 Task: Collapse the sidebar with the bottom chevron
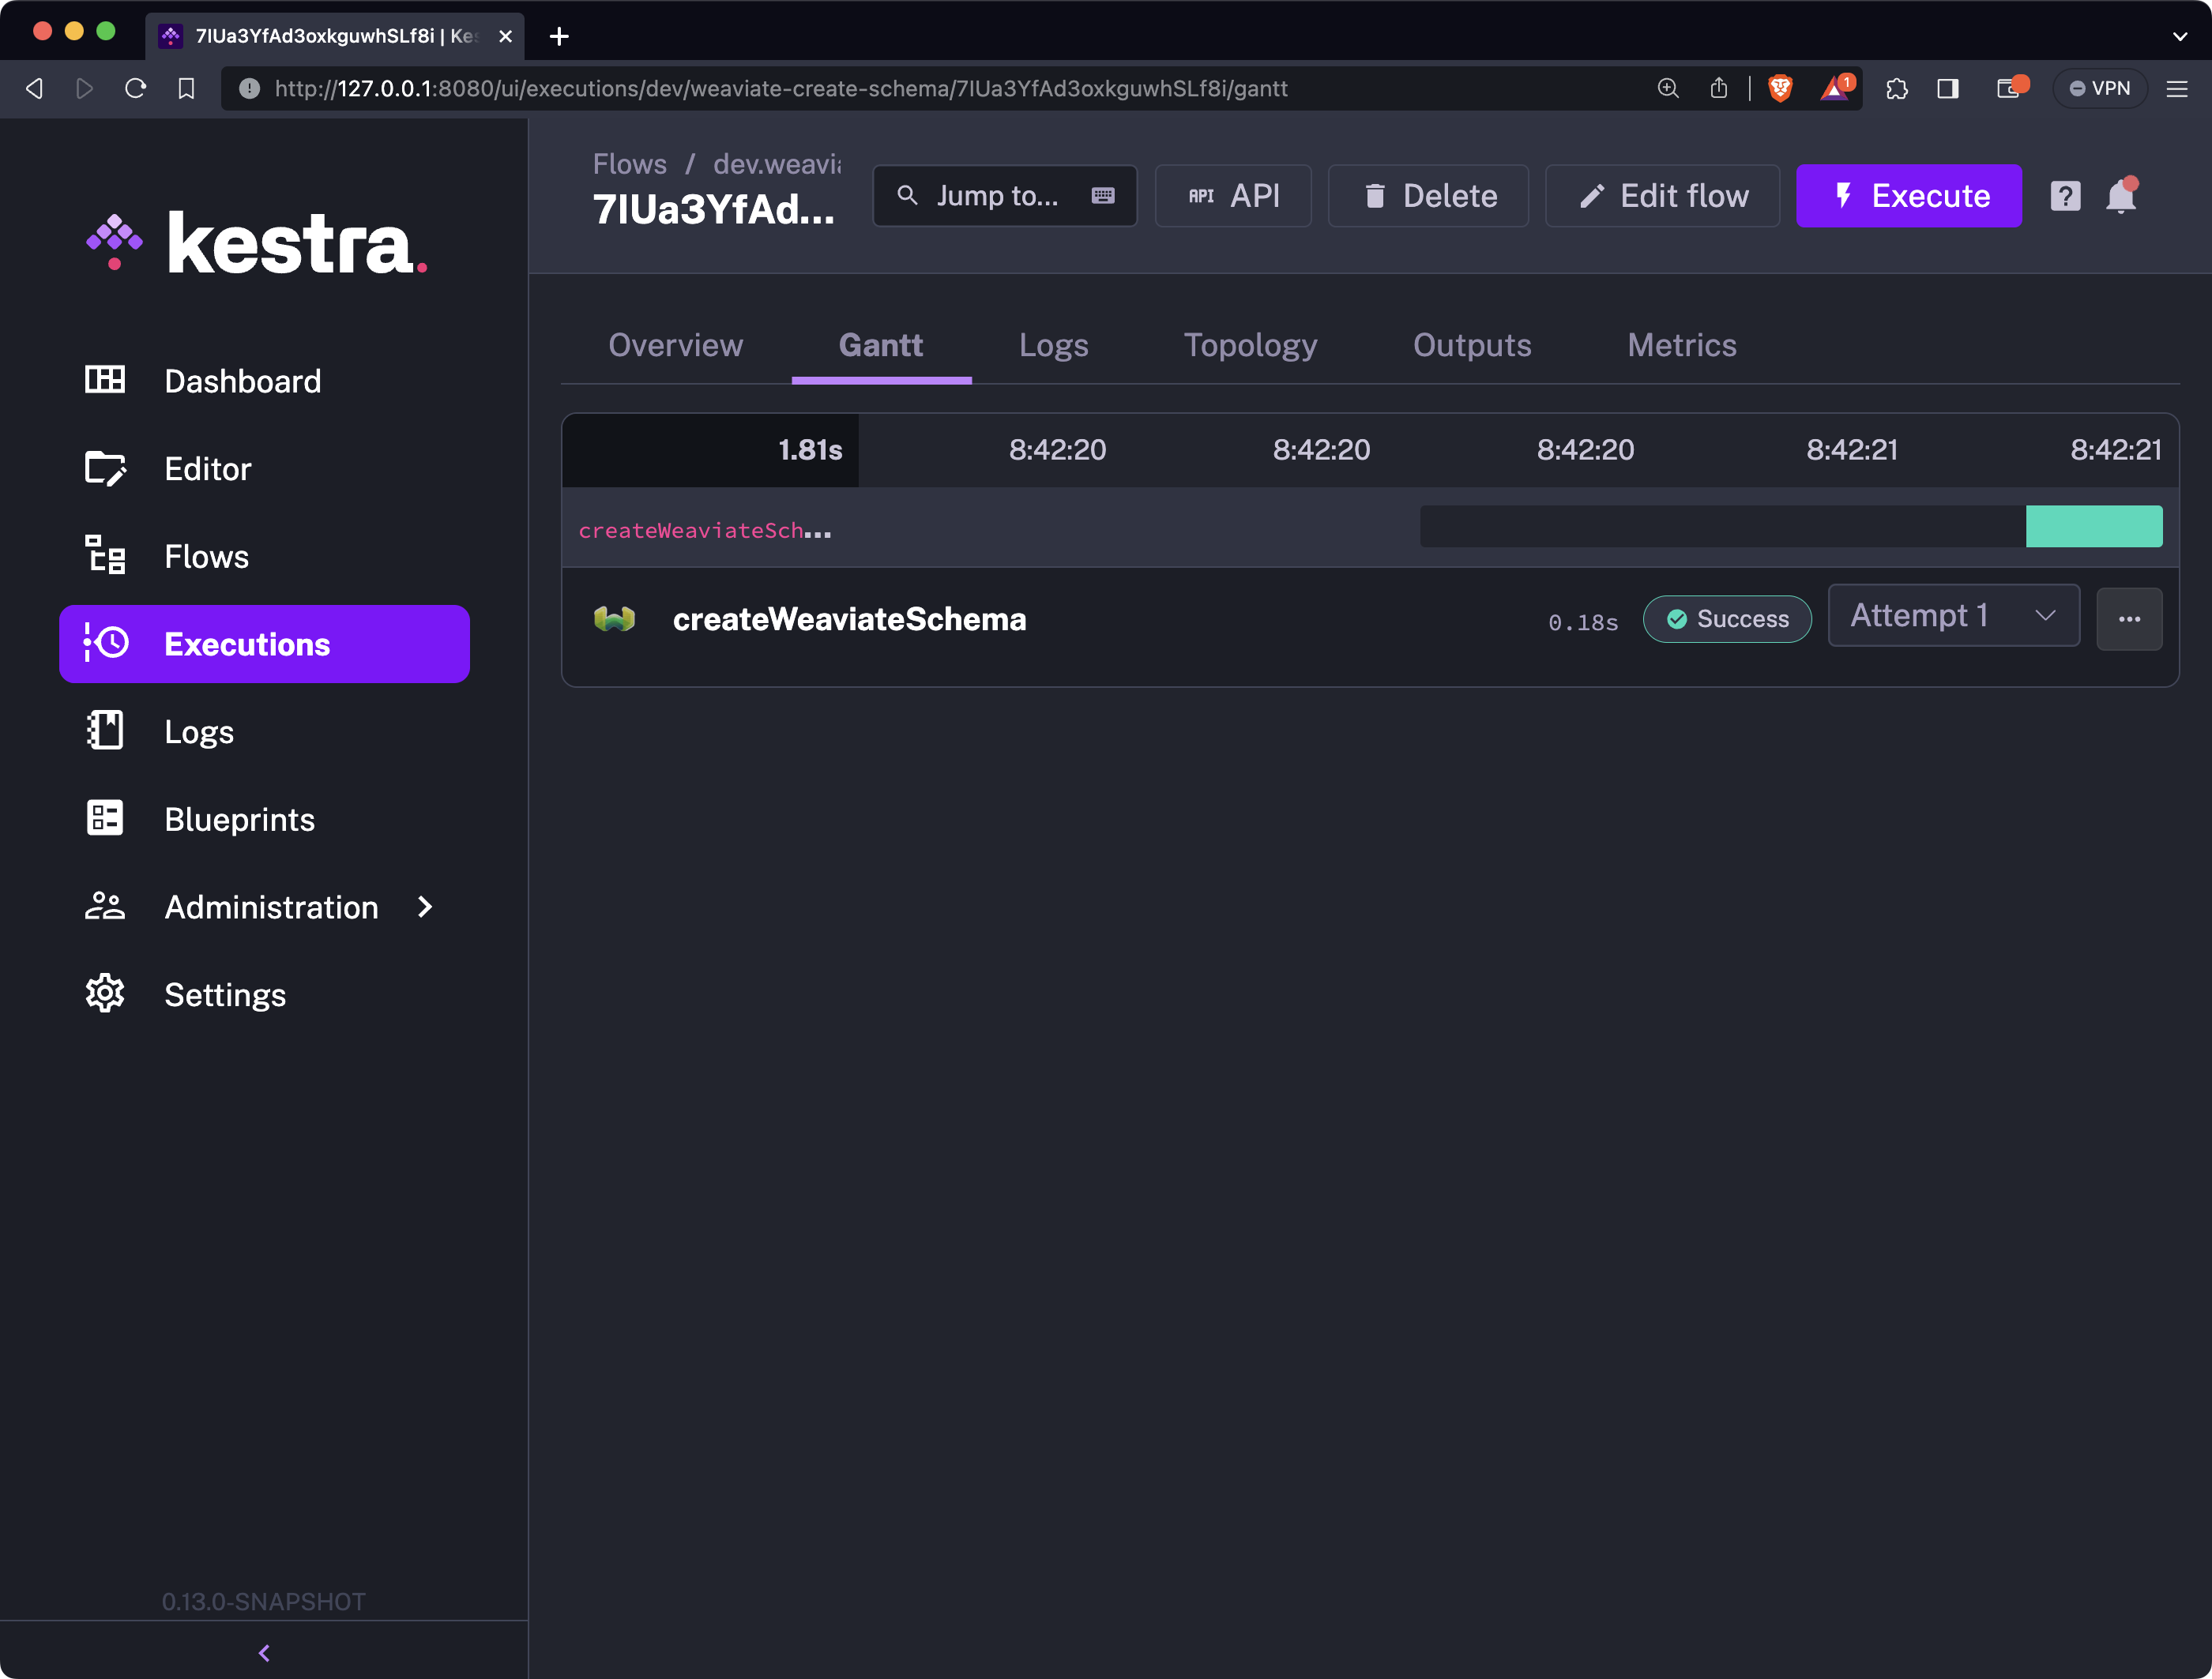264,1653
